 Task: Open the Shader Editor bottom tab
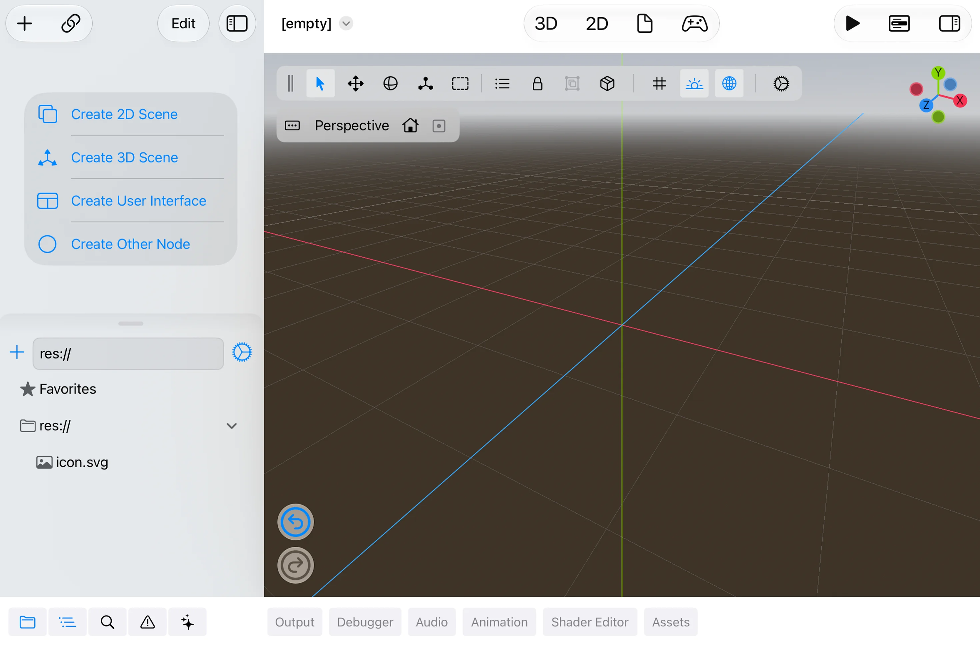tap(590, 622)
